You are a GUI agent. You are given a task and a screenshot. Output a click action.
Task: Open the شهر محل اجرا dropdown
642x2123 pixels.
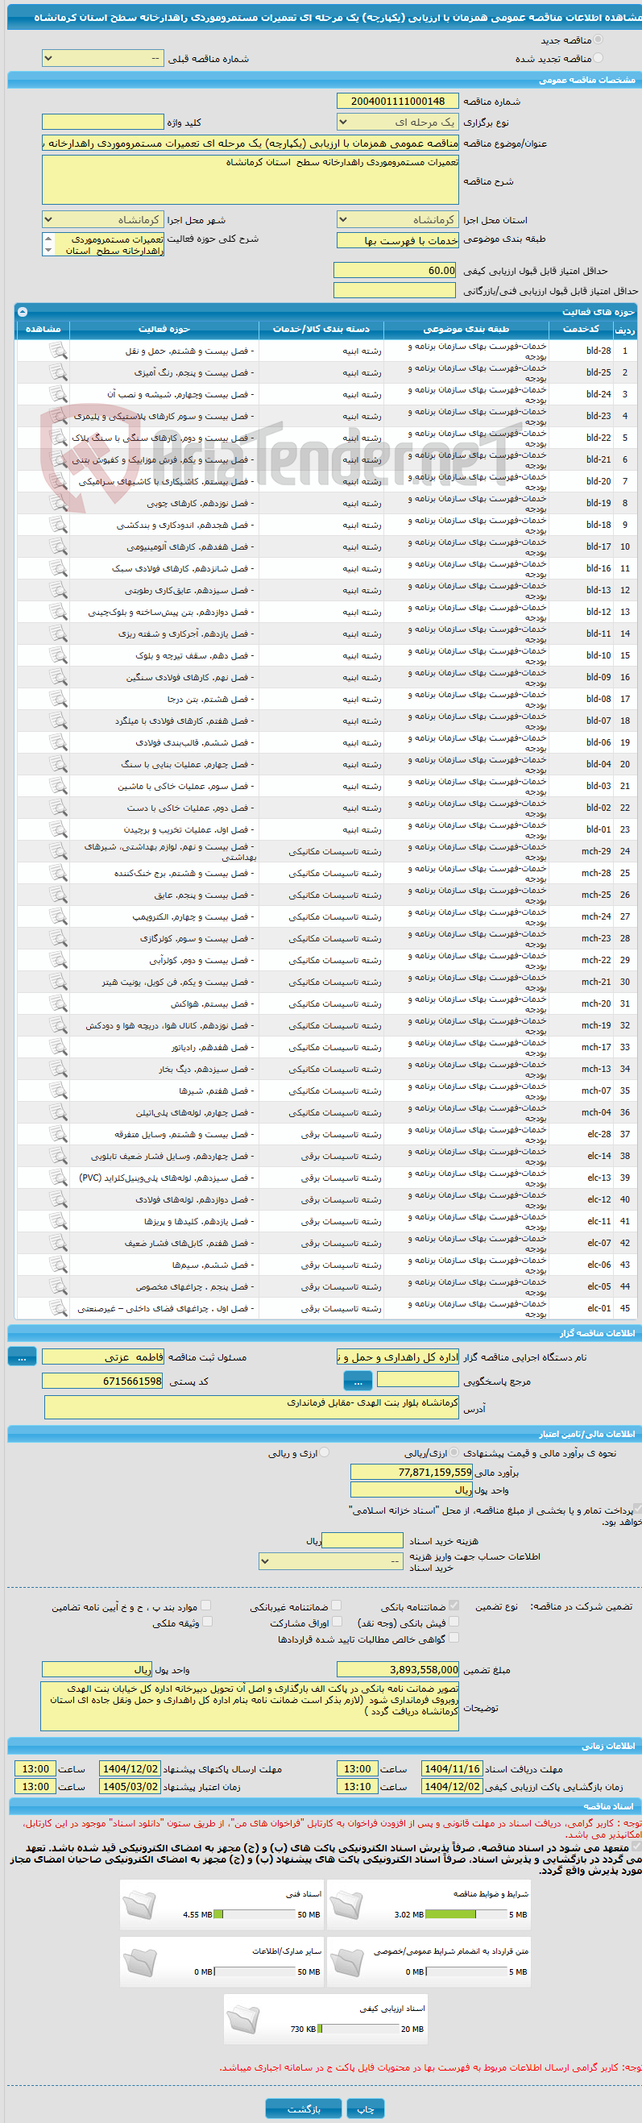click(x=103, y=220)
